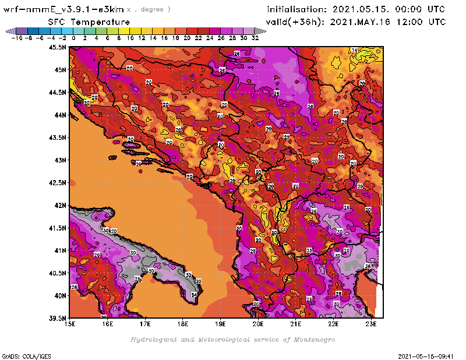Select the swatch between 28 and 30
This screenshot has width=466, height=360.
tap(238, 31)
